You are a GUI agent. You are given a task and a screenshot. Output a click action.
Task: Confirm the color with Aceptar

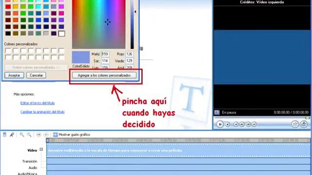click(x=14, y=75)
